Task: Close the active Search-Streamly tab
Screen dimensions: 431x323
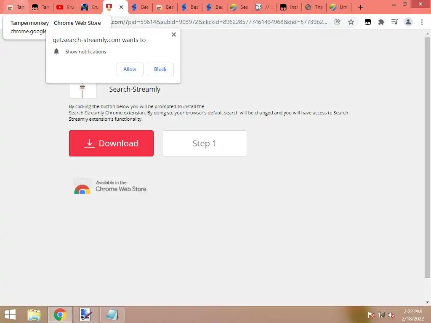Action: click(x=121, y=7)
